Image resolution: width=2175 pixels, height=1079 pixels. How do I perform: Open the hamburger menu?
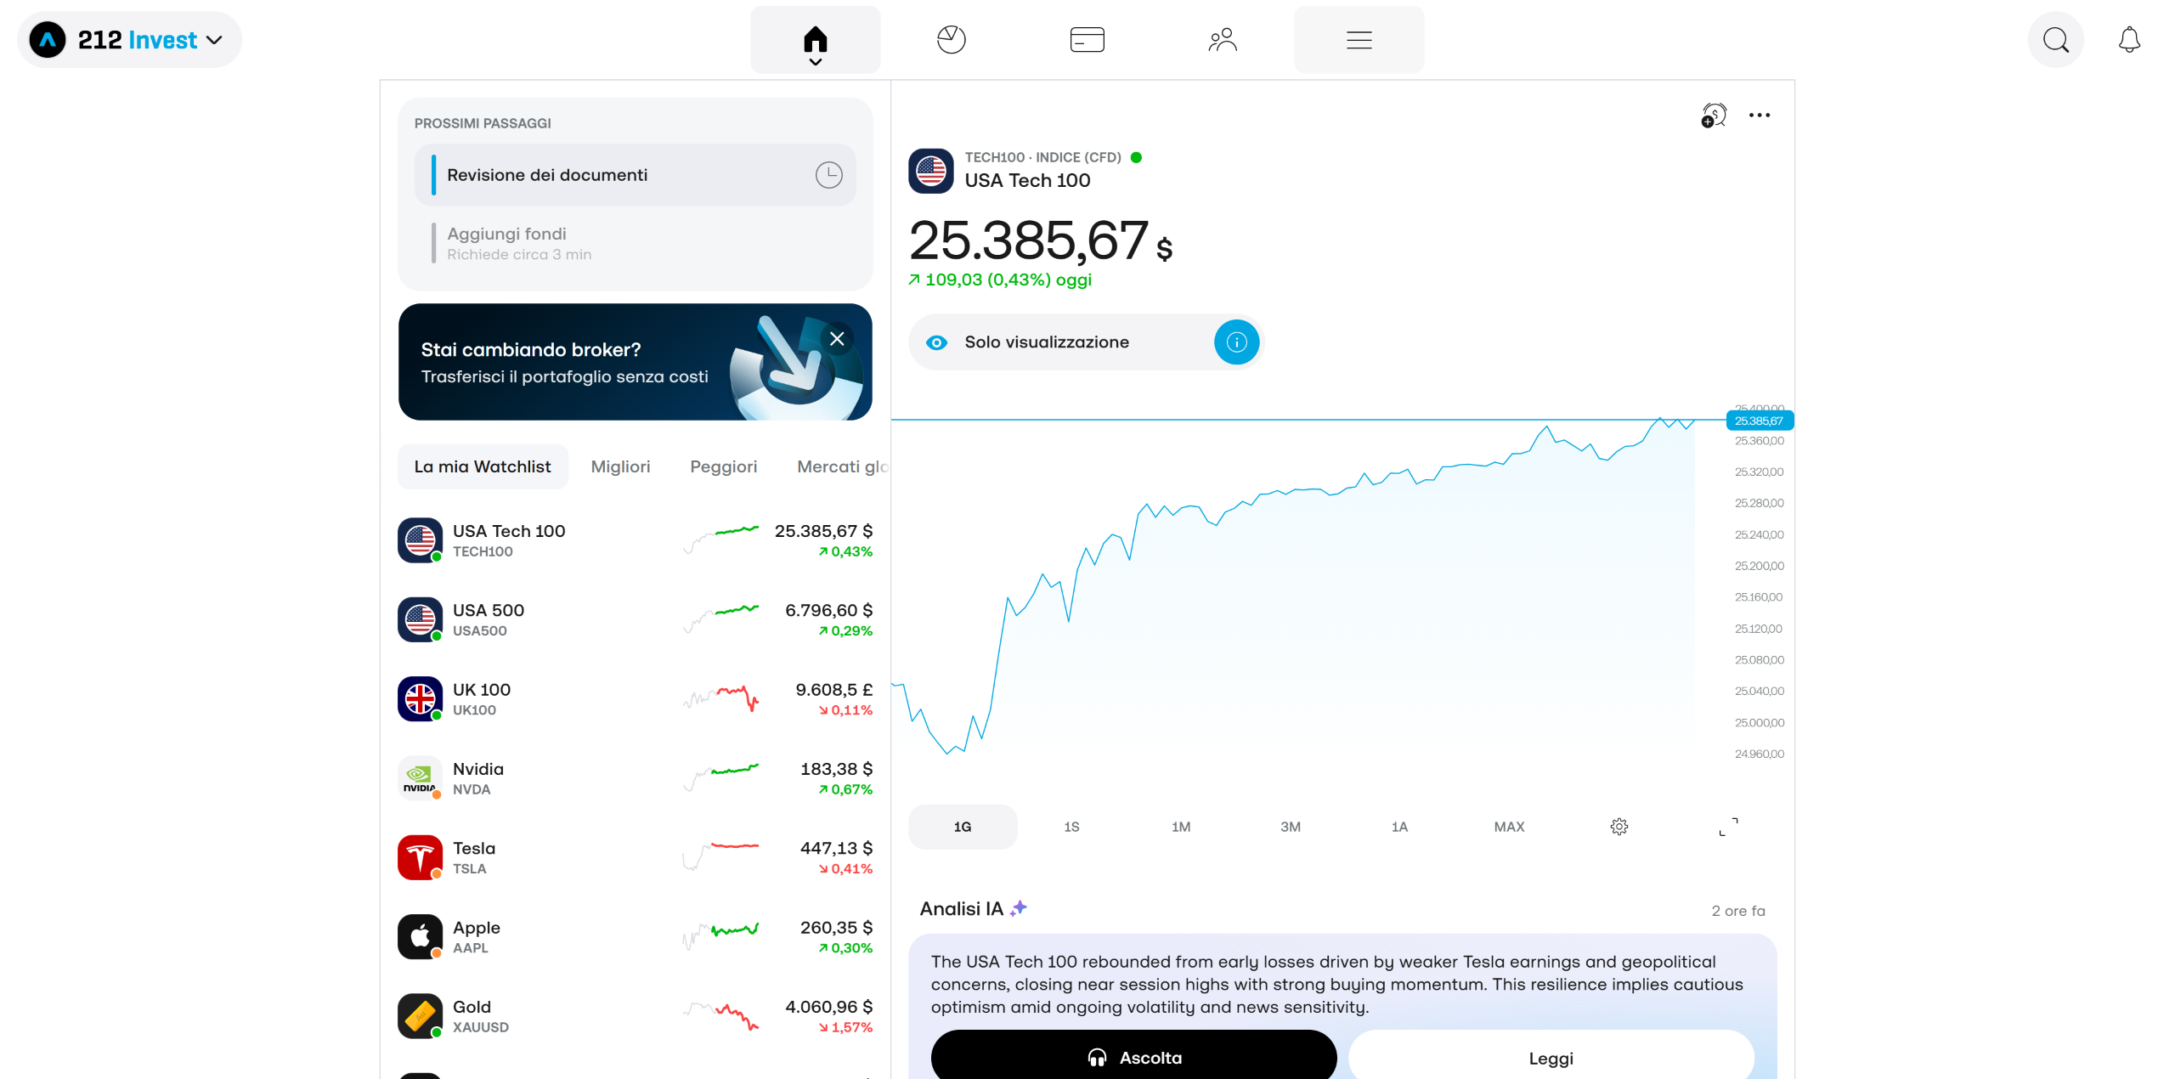(1359, 40)
